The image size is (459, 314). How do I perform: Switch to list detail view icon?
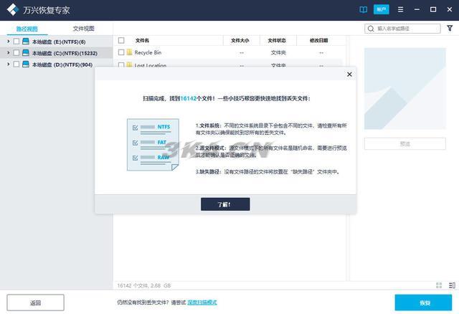click(452, 285)
